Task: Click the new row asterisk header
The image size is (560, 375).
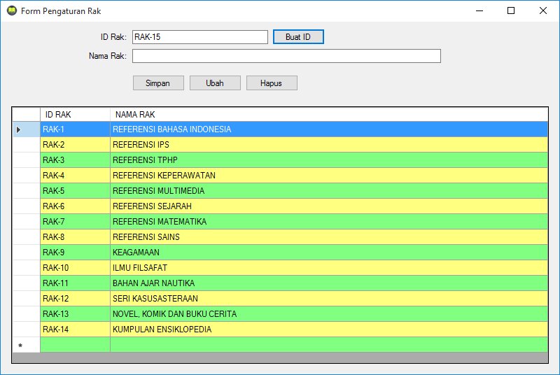Action: [x=26, y=345]
